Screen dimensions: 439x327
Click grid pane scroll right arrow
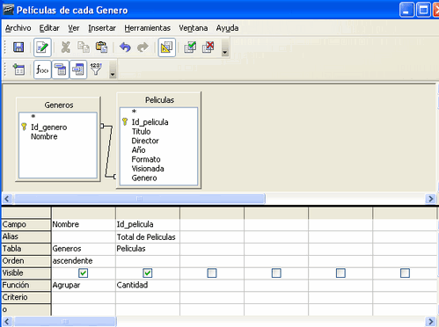[x=430, y=322]
